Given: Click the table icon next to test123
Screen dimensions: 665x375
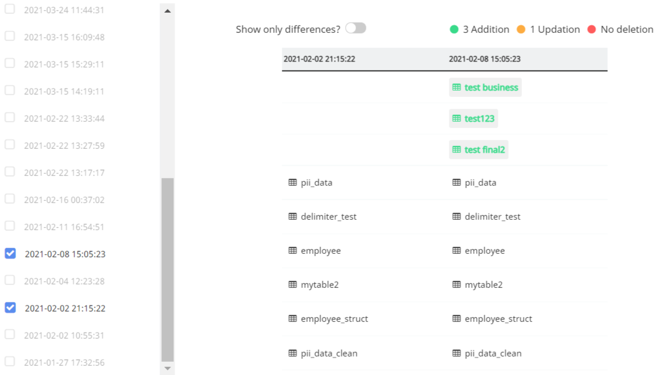Looking at the screenshot, I should 456,118.
